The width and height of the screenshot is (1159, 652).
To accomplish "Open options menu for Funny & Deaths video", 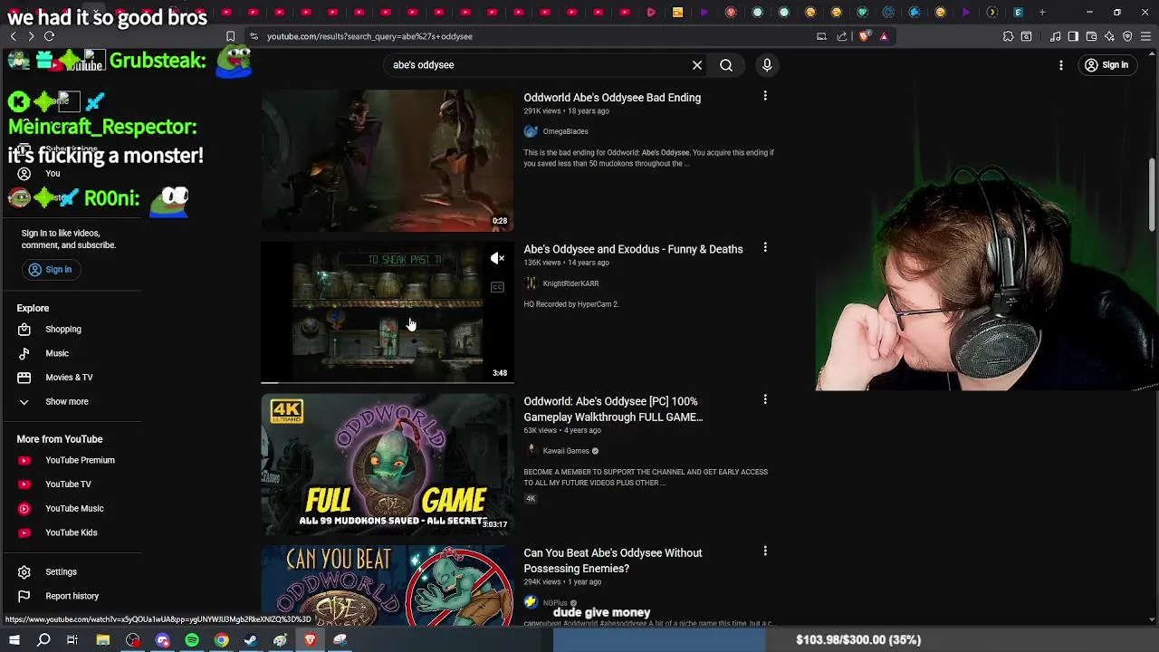I will tap(765, 247).
